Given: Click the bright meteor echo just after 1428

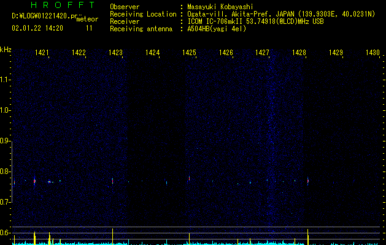Looking at the screenshot, I should point(307,181).
